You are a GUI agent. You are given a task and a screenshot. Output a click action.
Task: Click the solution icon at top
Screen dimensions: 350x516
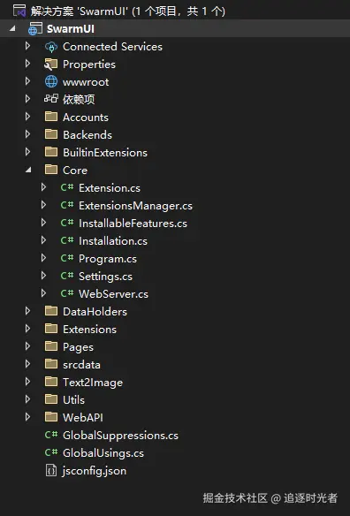tap(19, 11)
